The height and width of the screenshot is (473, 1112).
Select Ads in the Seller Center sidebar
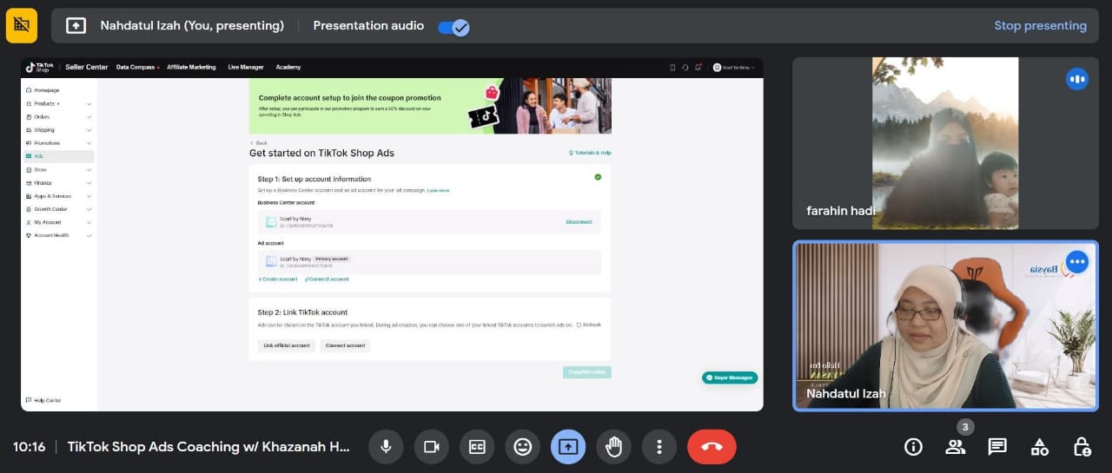click(59, 156)
